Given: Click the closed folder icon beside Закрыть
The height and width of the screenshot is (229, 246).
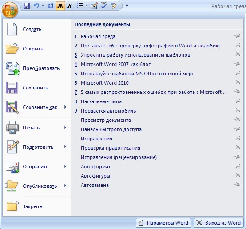Looking at the screenshot, I should pyautogui.click(x=12, y=206).
